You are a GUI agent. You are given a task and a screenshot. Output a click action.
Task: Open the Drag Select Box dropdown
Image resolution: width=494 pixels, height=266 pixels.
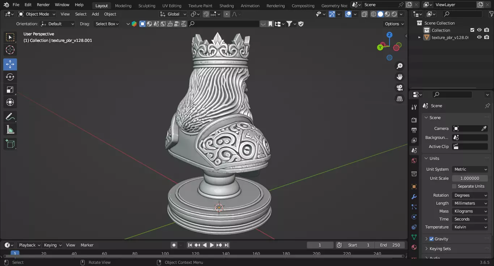click(106, 24)
